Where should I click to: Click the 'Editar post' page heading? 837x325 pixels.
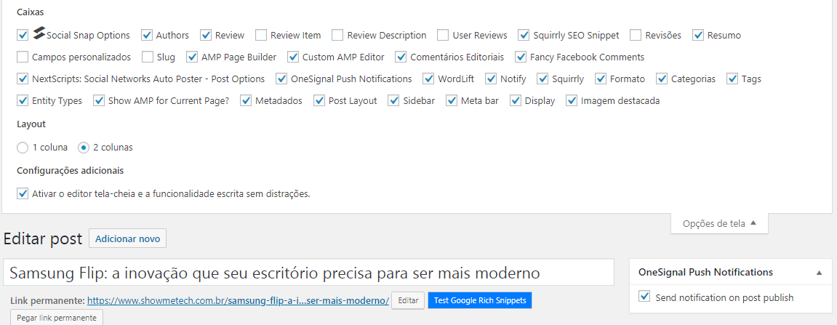pos(43,239)
